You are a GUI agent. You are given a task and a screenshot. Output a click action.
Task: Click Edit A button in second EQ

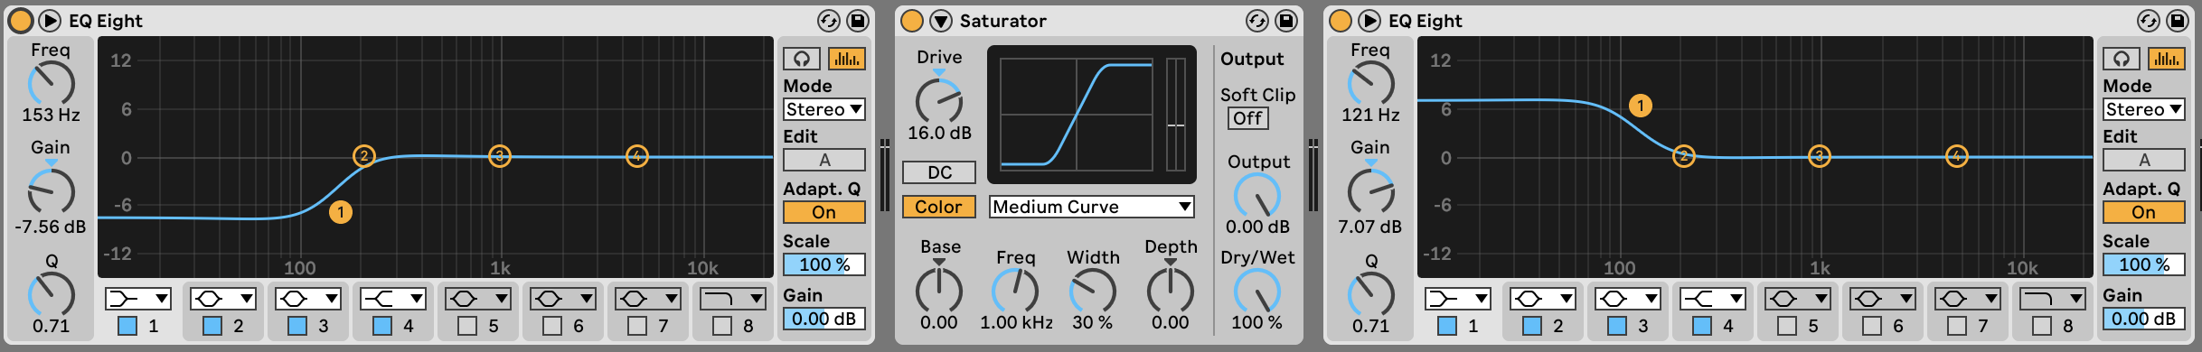click(x=2144, y=160)
